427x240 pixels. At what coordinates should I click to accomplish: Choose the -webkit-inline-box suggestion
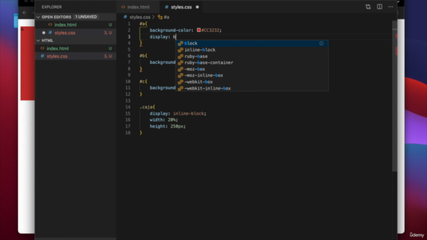click(252, 88)
